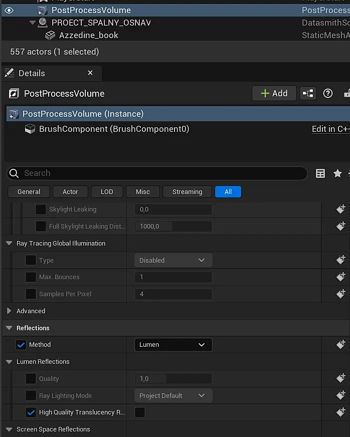Viewport: 350px width, 437px height.
Task: Click the keyframe icon for Ray Lighting Mode
Action: point(341,395)
